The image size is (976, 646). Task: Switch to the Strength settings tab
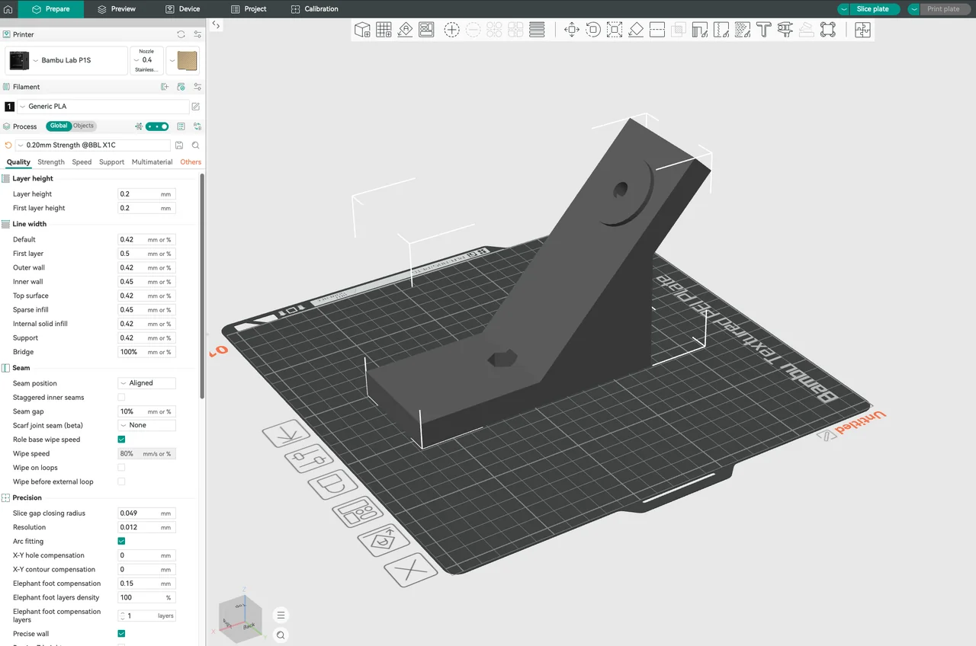click(x=51, y=162)
